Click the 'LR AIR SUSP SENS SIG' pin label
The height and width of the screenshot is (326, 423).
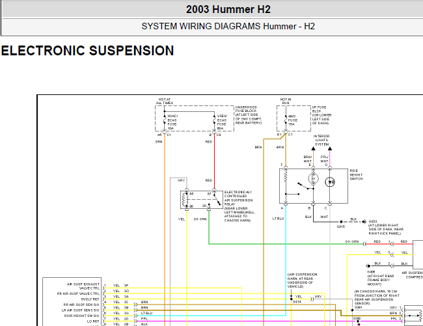pyautogui.click(x=81, y=310)
